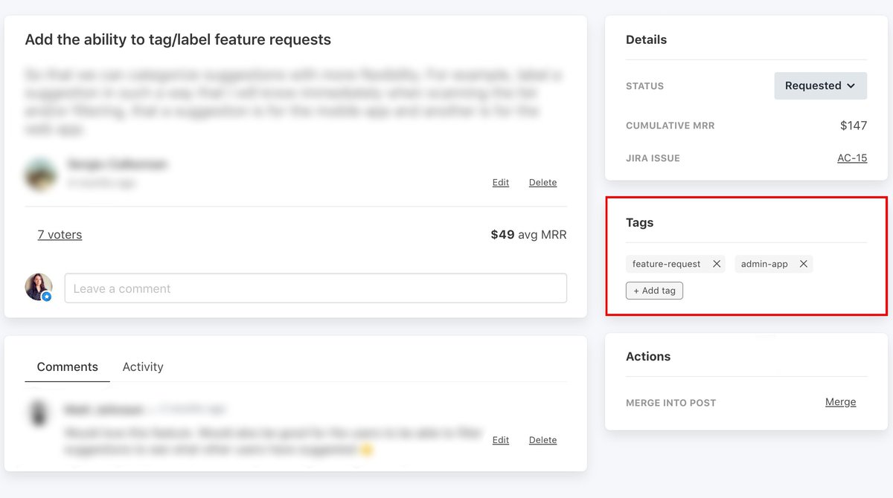
Task: Delete the first comment
Action: pyautogui.click(x=542, y=440)
